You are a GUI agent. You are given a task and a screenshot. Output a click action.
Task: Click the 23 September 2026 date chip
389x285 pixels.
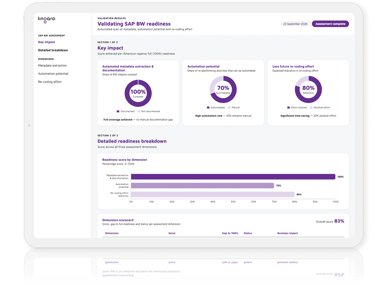[295, 24]
